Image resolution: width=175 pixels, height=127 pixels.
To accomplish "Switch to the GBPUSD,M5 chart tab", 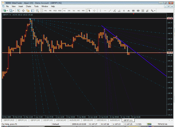I will [x=88, y=120].
